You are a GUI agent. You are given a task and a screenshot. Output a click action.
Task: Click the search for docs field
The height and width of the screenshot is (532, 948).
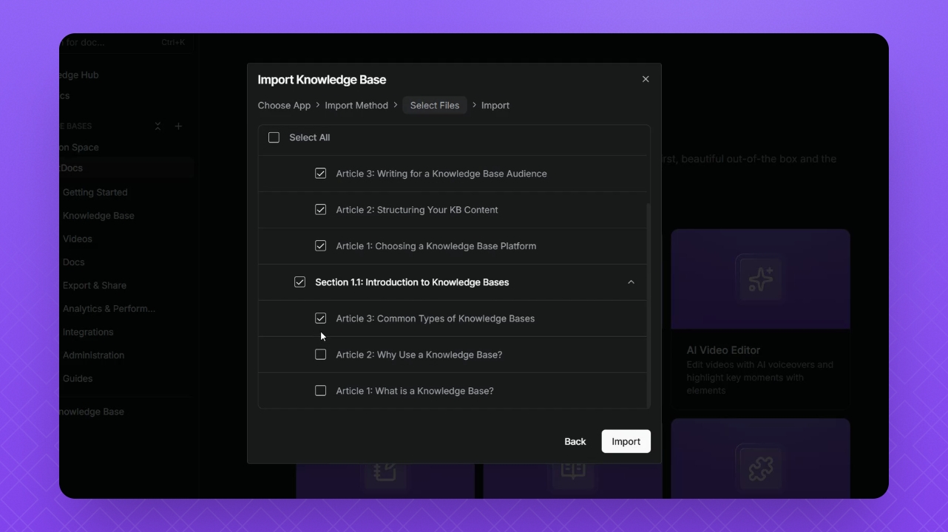[126, 43]
